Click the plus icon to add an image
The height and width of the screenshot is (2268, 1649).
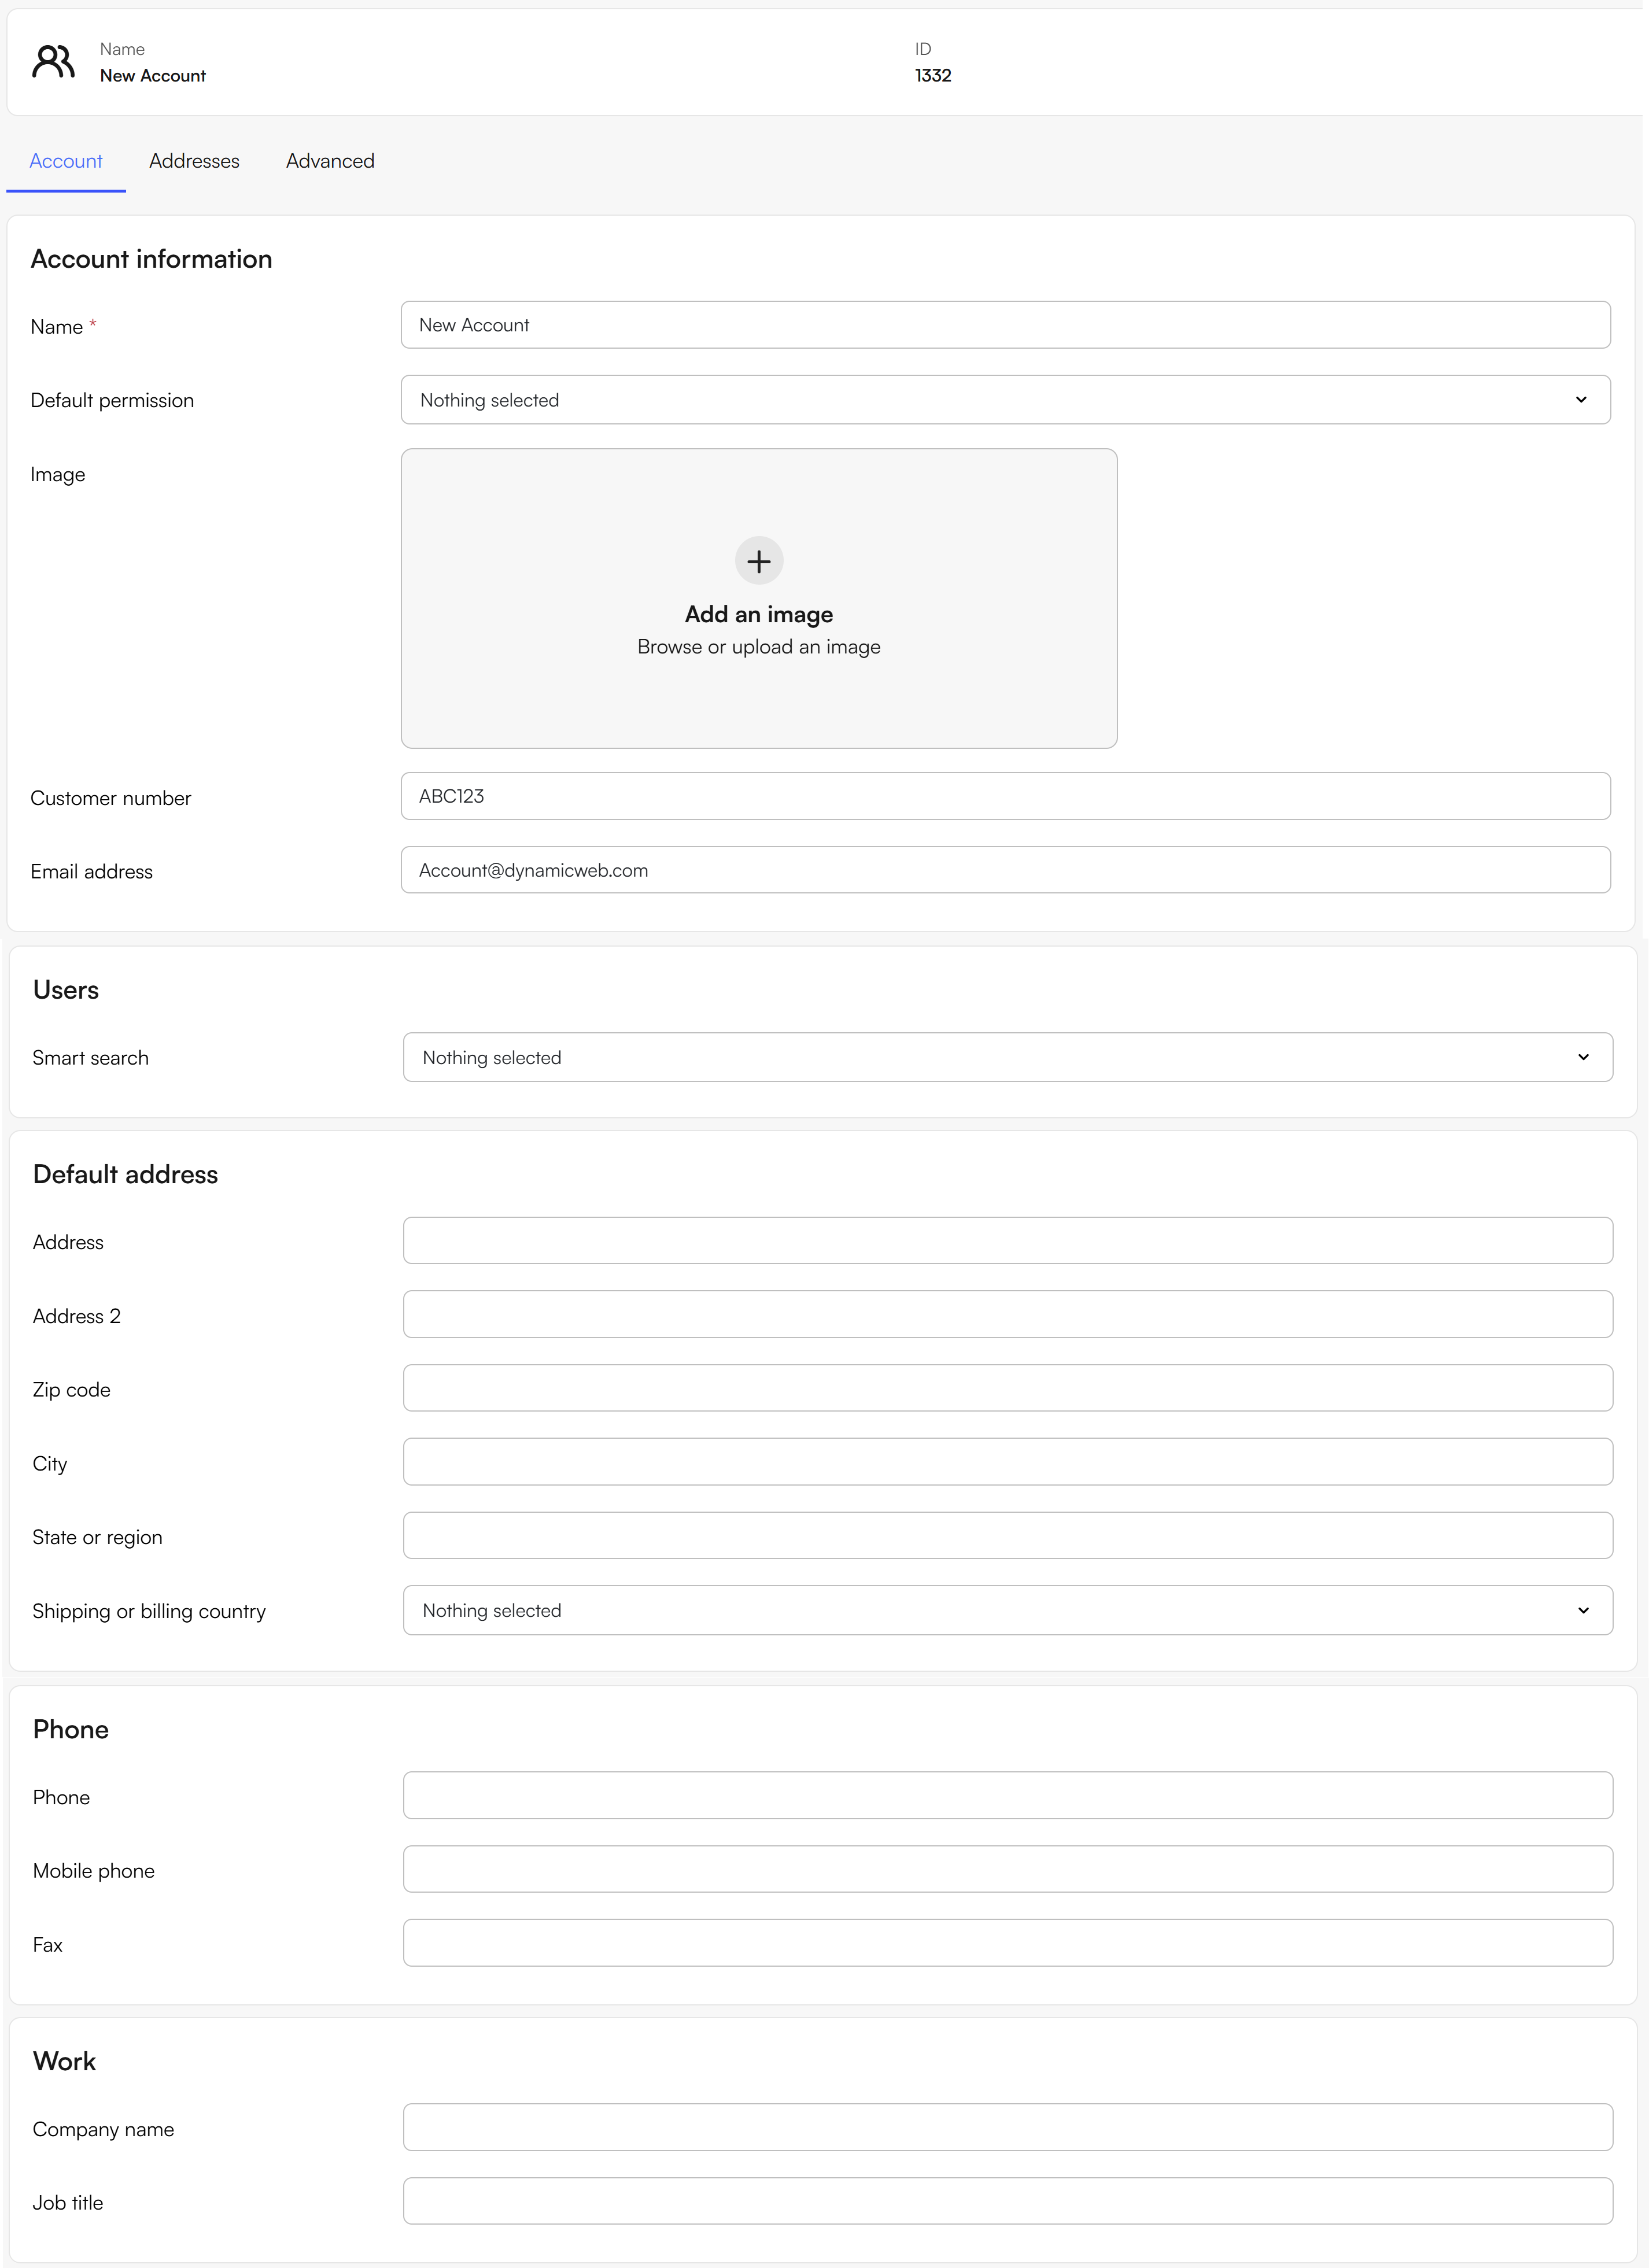(x=759, y=561)
